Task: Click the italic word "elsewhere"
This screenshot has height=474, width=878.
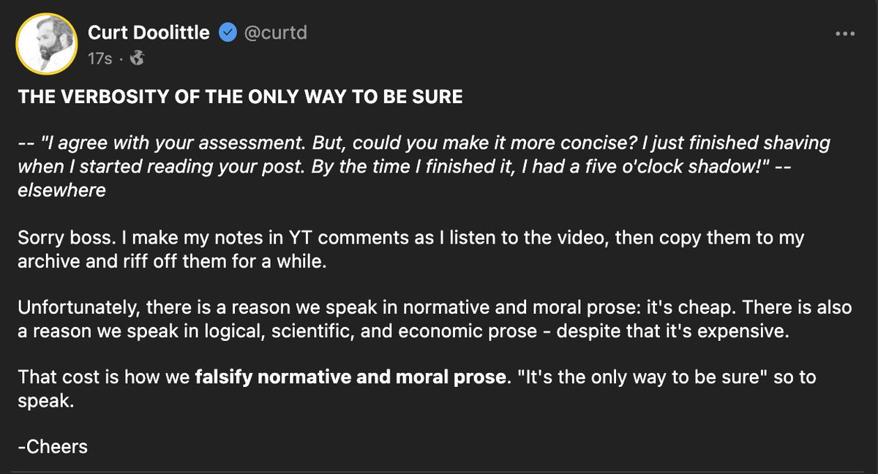Action: tap(61, 191)
